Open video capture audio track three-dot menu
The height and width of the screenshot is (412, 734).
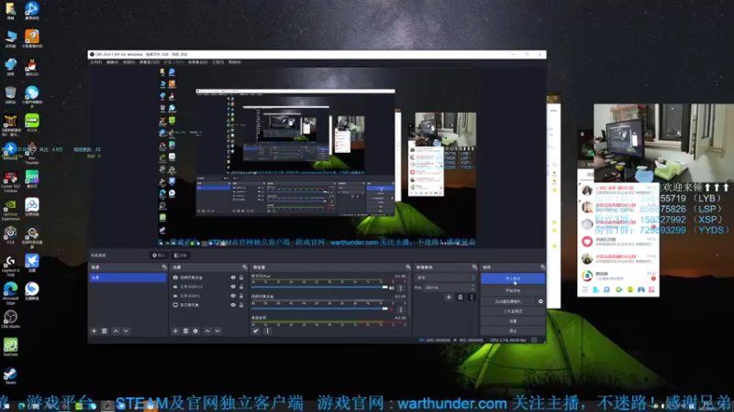[x=401, y=309]
